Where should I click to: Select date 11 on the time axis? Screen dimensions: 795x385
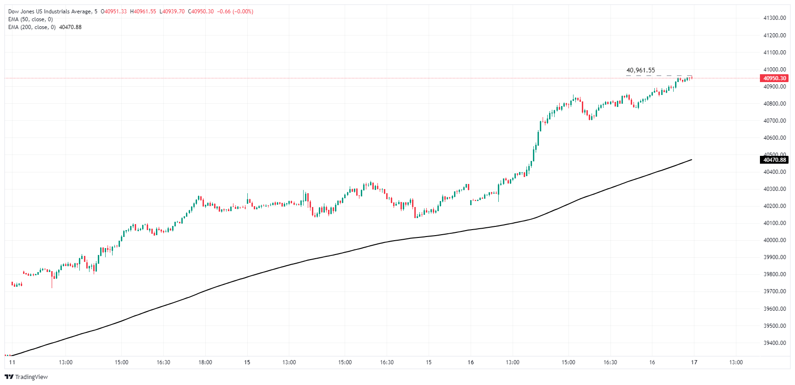click(x=12, y=362)
